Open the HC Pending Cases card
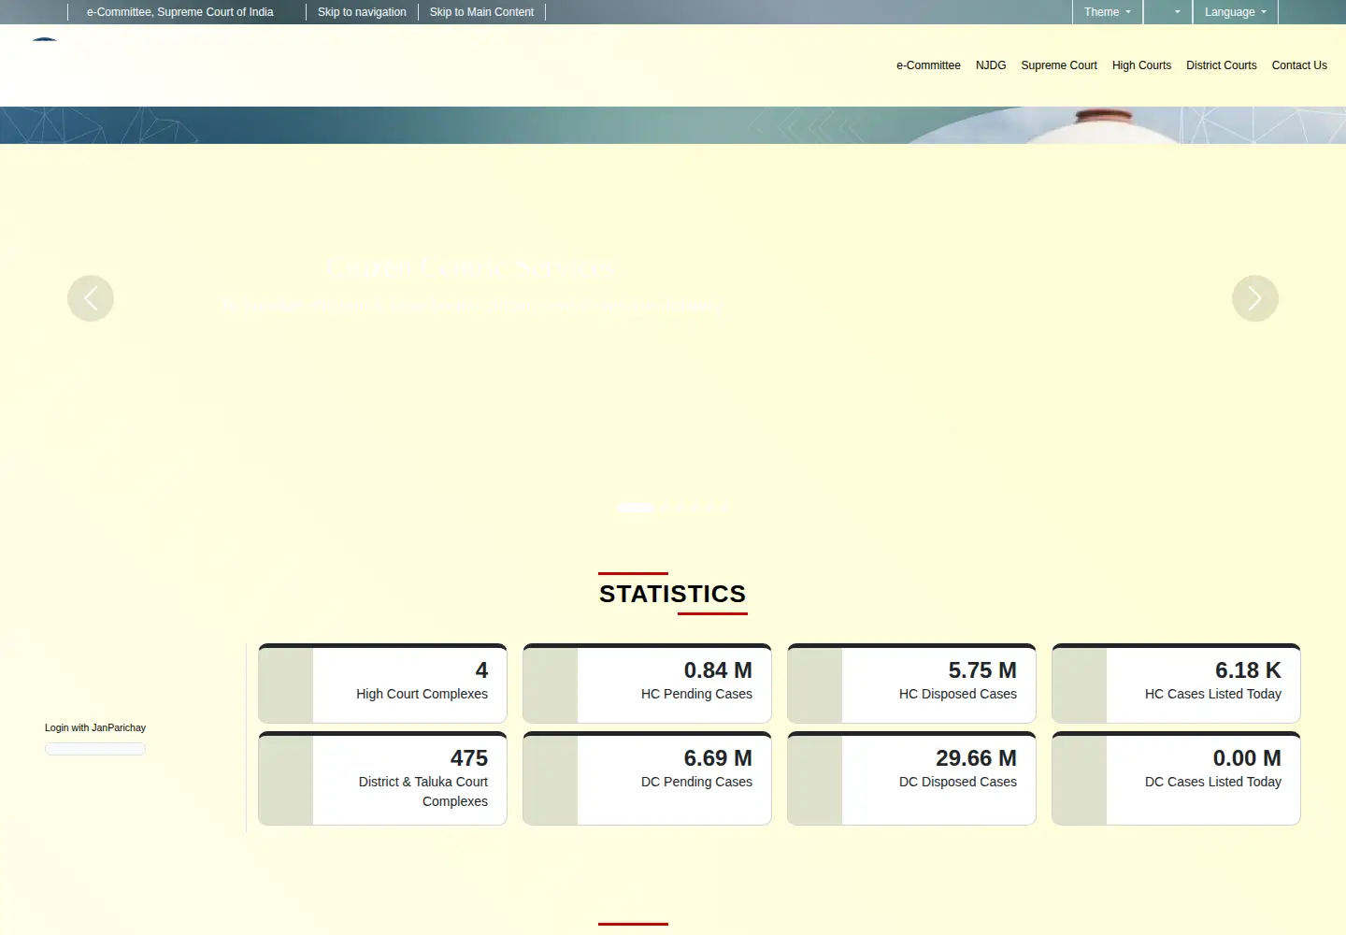This screenshot has width=1346, height=935. pyautogui.click(x=647, y=683)
